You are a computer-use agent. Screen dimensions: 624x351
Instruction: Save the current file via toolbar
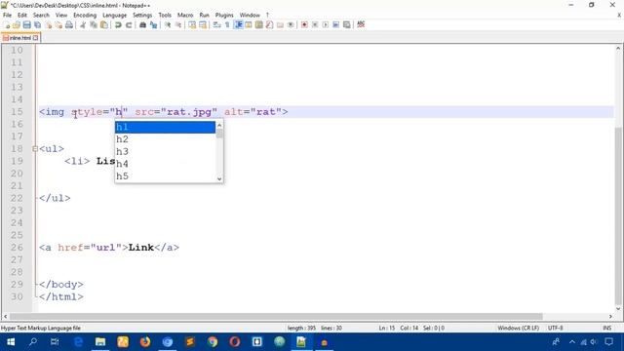[26, 25]
